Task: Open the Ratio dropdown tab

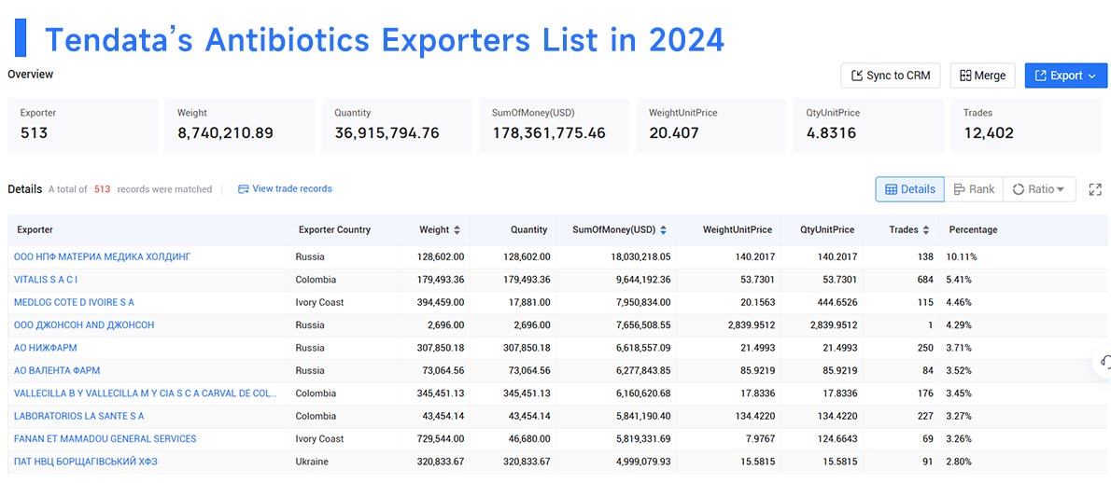Action: click(1039, 188)
